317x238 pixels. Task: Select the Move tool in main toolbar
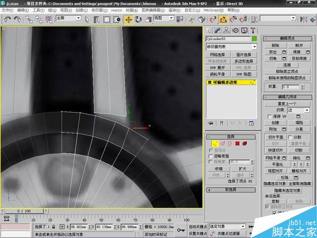128,19
